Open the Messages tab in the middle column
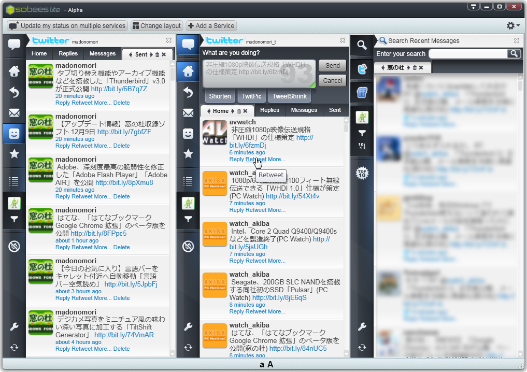Screen dimensions: 527x372 (304, 110)
